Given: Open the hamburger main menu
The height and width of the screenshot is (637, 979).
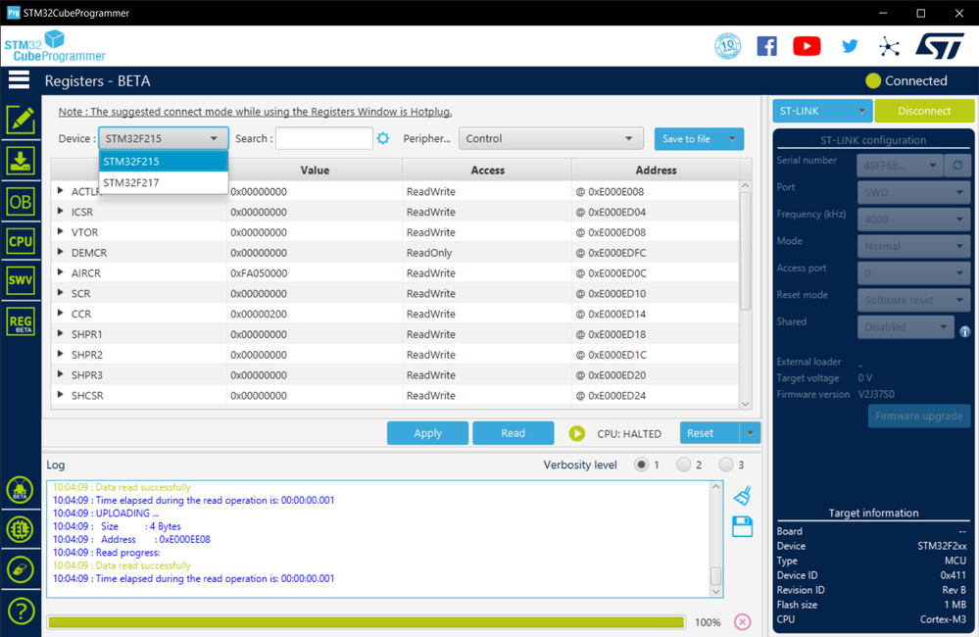Looking at the screenshot, I should click(x=19, y=80).
